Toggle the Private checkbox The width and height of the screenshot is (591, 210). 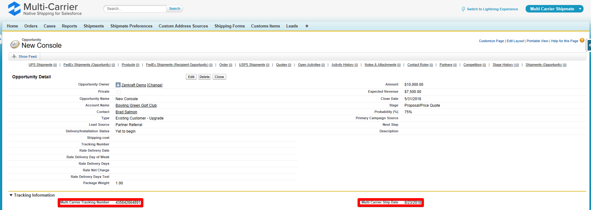pos(119,92)
